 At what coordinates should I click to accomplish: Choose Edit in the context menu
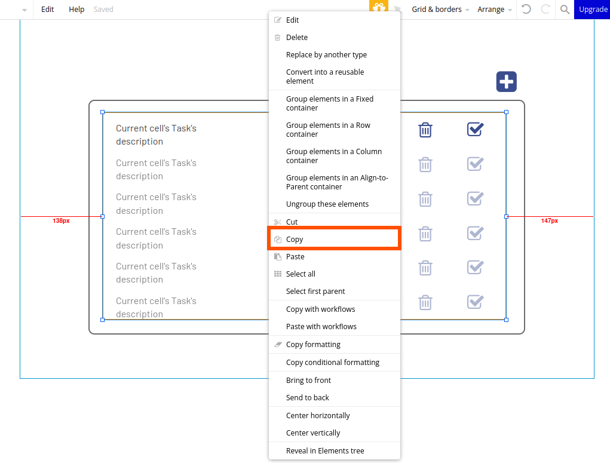click(334, 20)
